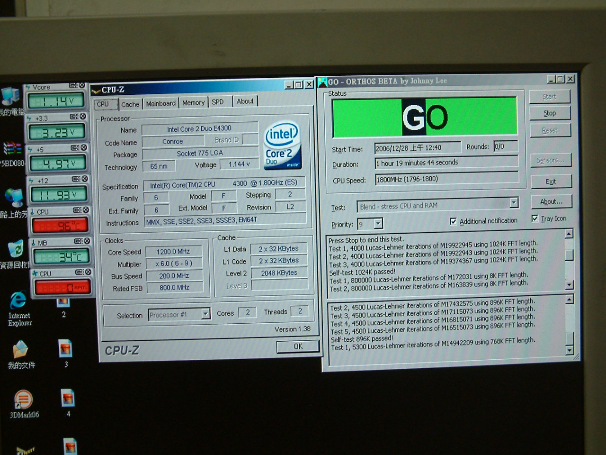Click the "Self-test 896K passed!" log line

[x=362, y=339]
